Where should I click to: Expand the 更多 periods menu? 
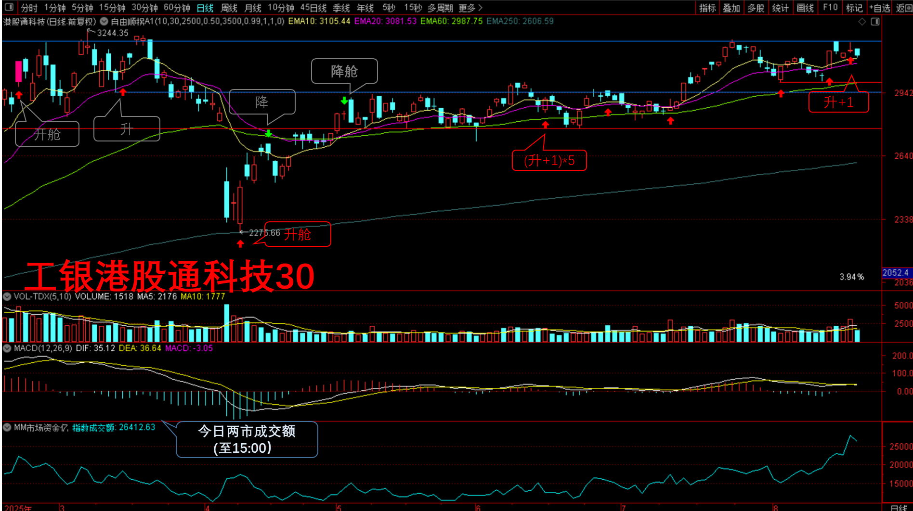(470, 8)
